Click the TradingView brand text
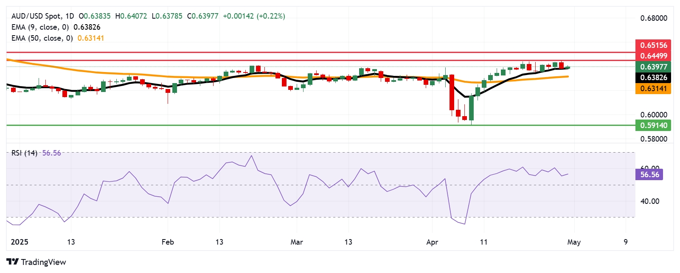680x273 pixels. point(43,262)
